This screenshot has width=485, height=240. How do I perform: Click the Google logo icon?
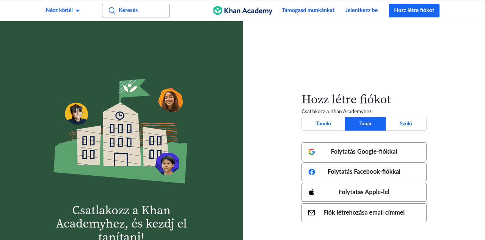click(312, 152)
